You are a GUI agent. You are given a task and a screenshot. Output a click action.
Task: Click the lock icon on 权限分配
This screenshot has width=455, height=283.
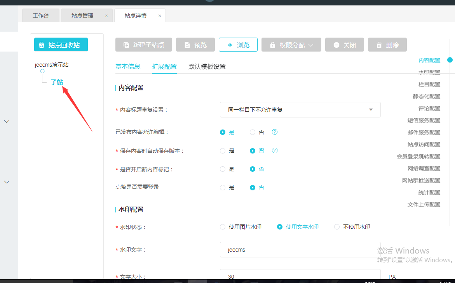point(272,45)
